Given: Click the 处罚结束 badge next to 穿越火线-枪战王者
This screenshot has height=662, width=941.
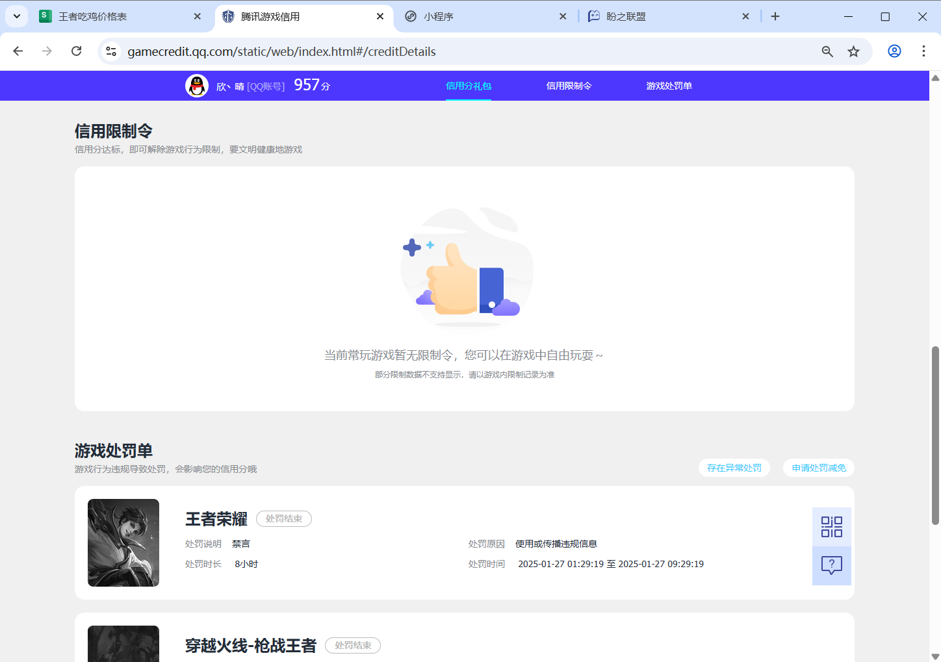Looking at the screenshot, I should point(352,645).
